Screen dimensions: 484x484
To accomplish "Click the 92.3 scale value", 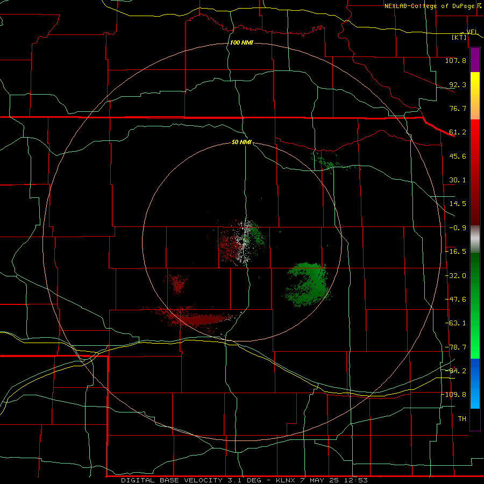I will click(458, 84).
